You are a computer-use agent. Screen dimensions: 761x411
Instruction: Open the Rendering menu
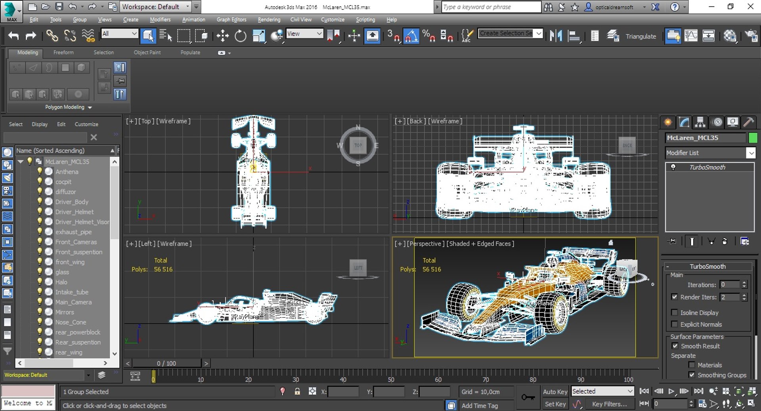point(269,19)
